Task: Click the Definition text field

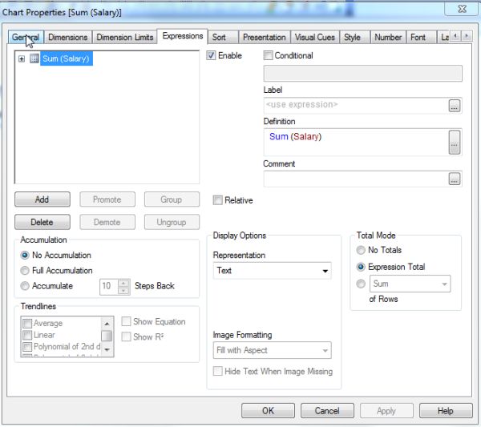Action: [x=356, y=143]
